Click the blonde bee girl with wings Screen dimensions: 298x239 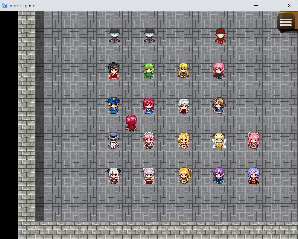(219, 141)
